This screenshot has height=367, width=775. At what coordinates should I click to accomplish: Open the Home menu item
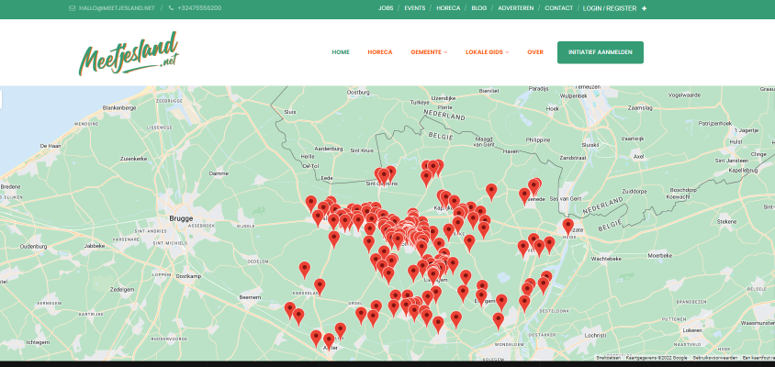coord(341,52)
